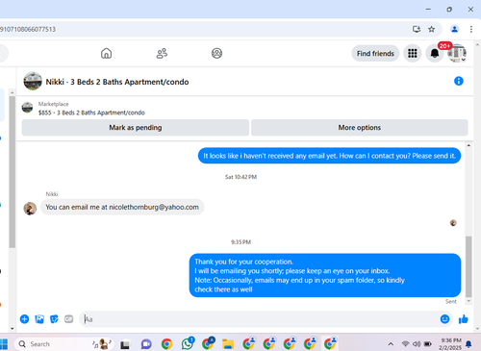Click the 9:35 PM timestamp
Image resolution: width=481 pixels, height=351 pixels.
pos(240,242)
